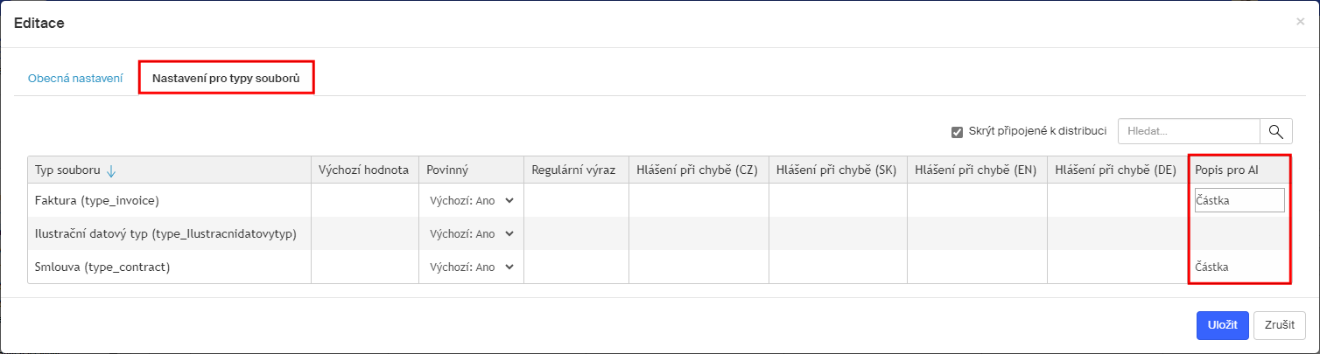1320x354 pixels.
Task: Click the Výchozí hodnota cell for Faktura
Action: (365, 200)
